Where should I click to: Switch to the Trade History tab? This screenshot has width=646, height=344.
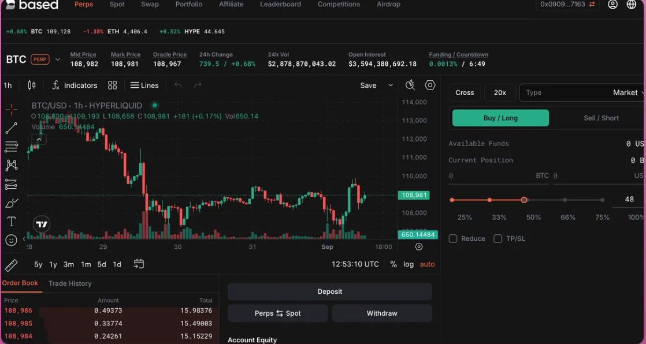[x=70, y=283]
